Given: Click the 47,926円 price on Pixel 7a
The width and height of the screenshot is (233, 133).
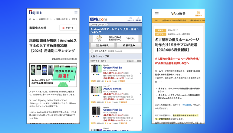Looking at the screenshot, I should (108, 115).
